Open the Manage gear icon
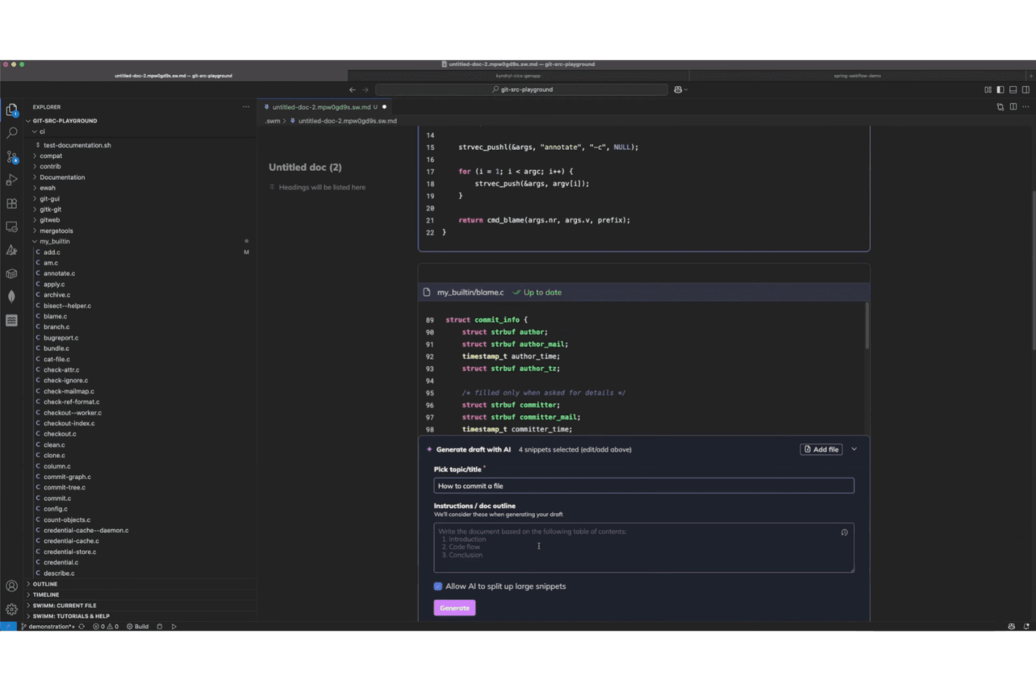This screenshot has width=1036, height=691. pyautogui.click(x=12, y=609)
